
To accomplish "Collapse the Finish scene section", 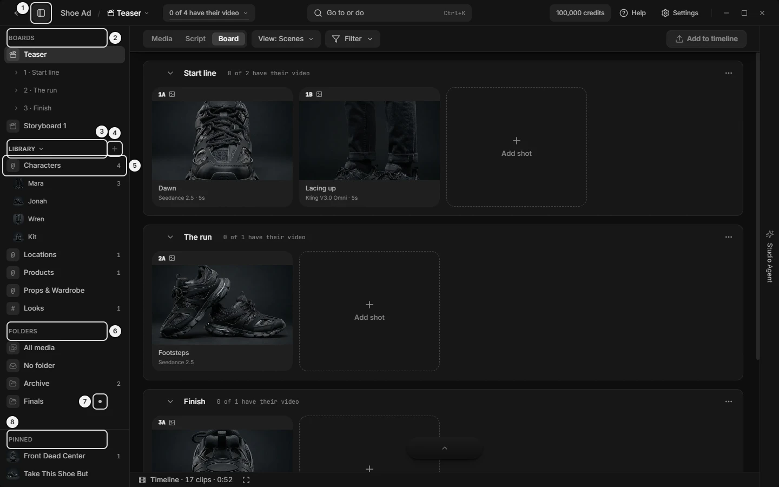I will (x=170, y=402).
